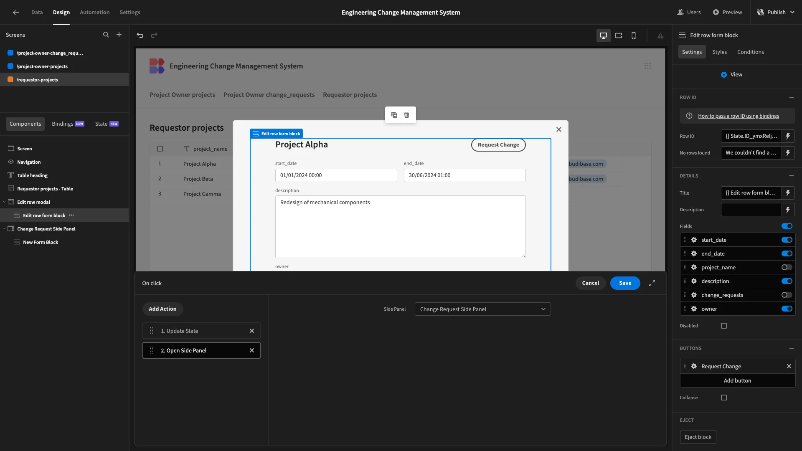Screen dimensions: 802x451
Task: Check the Collapse checkbox
Action: [x=724, y=398]
